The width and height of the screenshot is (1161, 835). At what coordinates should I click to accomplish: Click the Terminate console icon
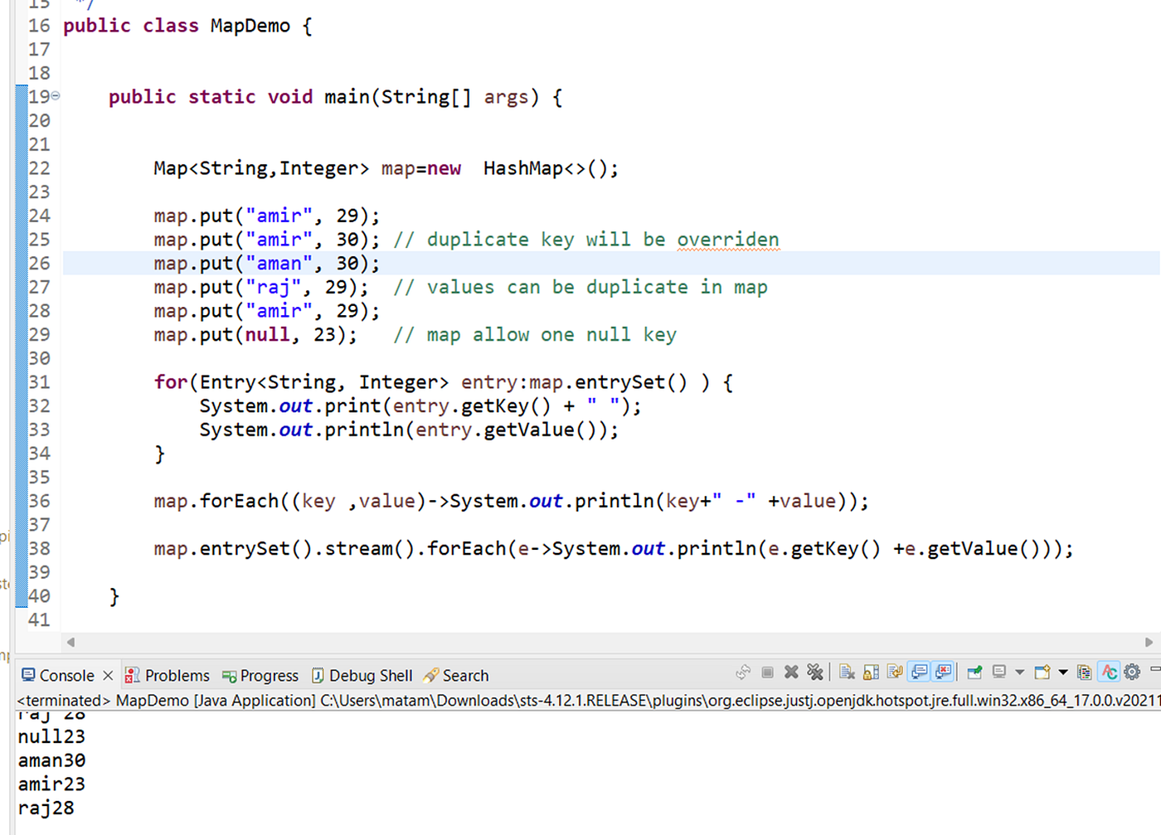pos(767,672)
